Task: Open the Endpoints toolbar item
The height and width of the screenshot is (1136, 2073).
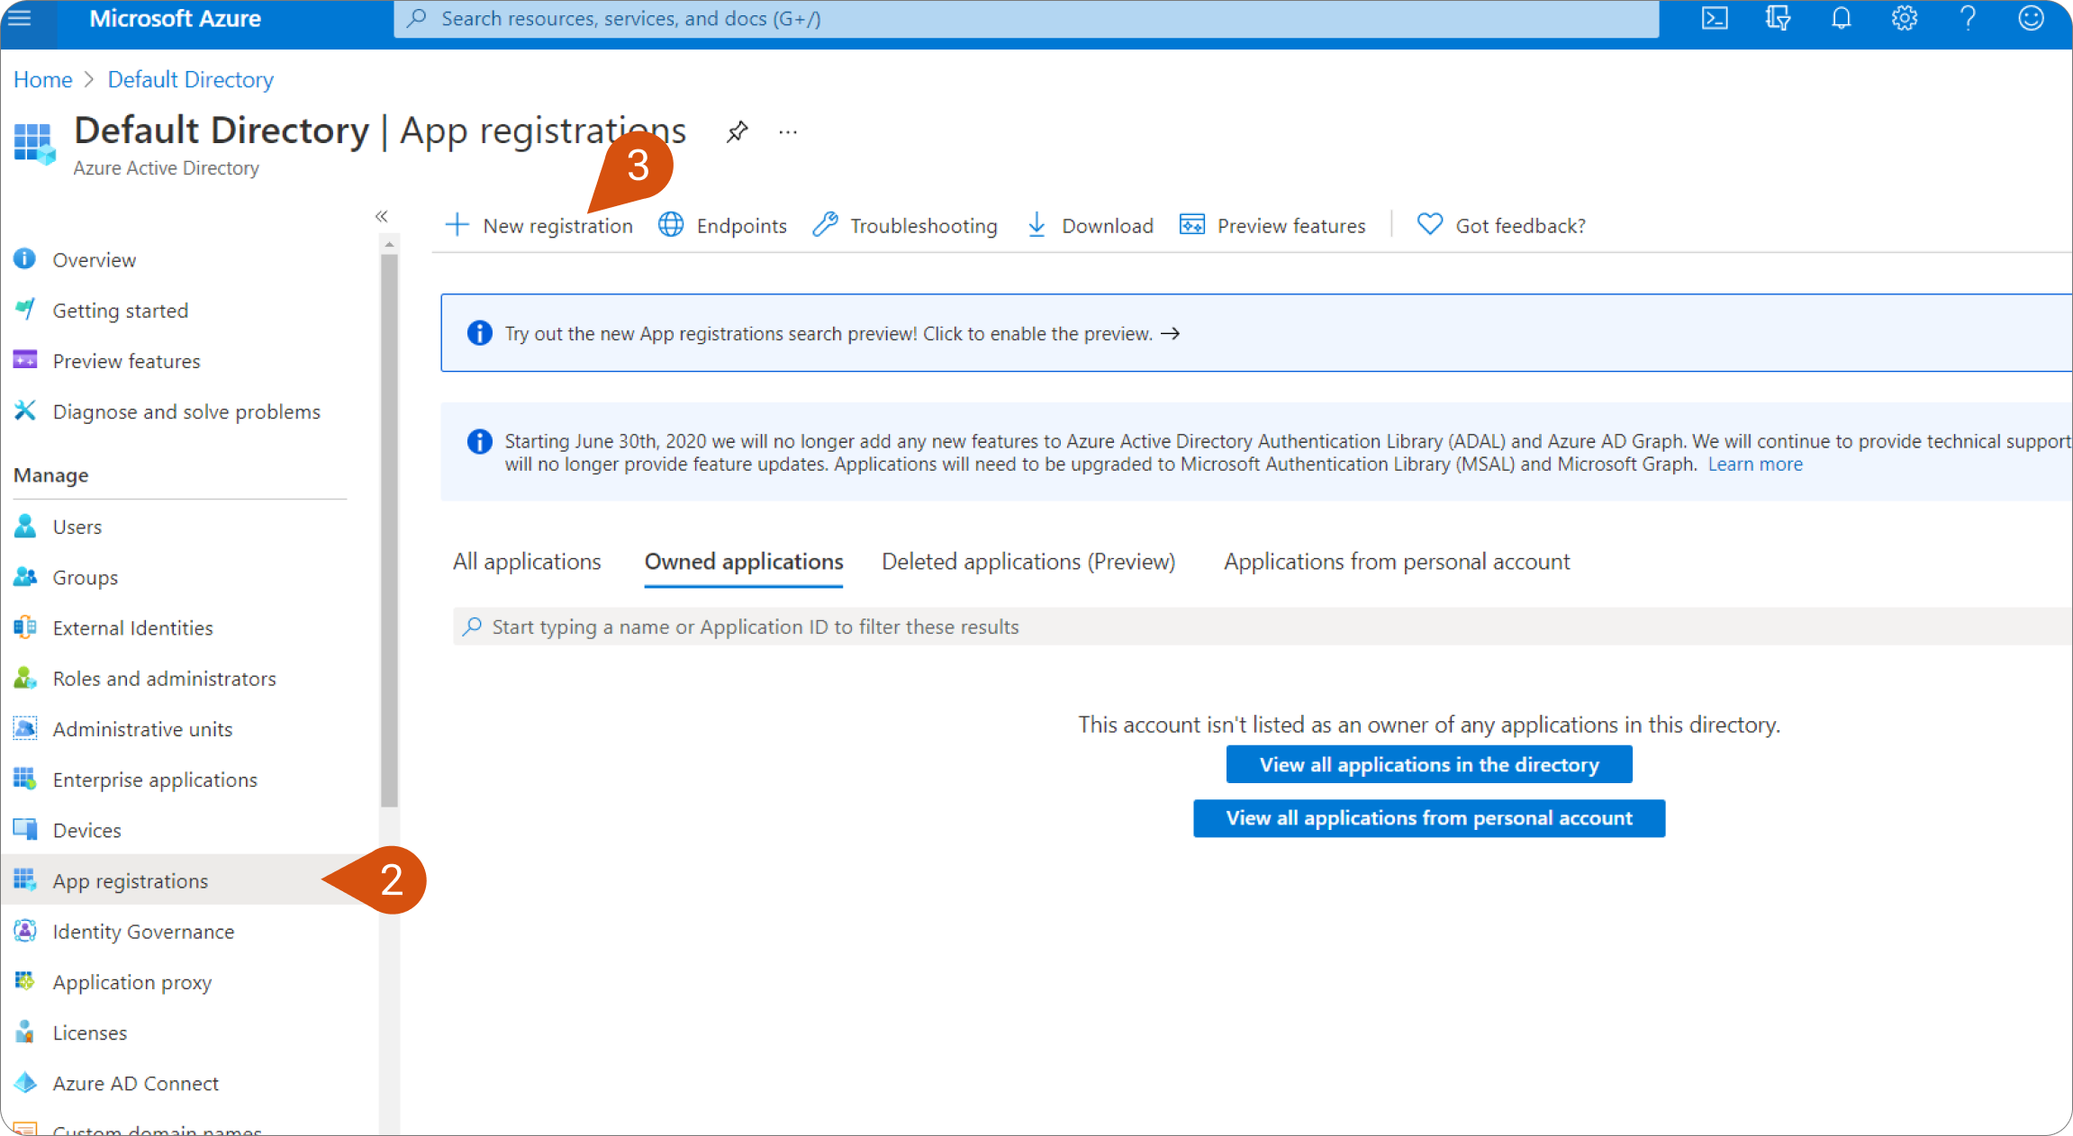Action: pyautogui.click(x=723, y=225)
